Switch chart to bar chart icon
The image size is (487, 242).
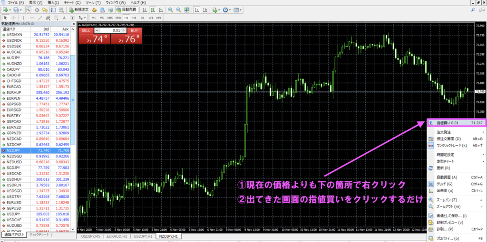145,10
